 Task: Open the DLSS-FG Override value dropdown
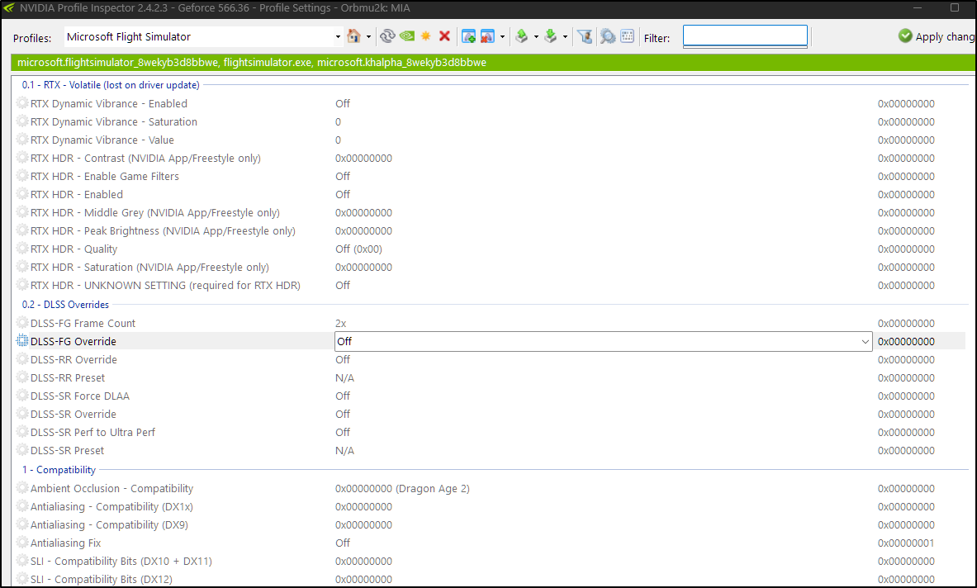[865, 341]
